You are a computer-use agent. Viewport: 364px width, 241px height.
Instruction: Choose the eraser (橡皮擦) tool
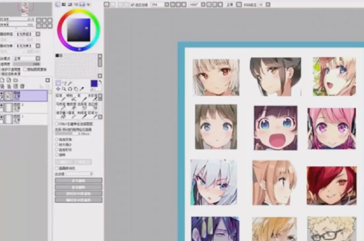point(71,106)
